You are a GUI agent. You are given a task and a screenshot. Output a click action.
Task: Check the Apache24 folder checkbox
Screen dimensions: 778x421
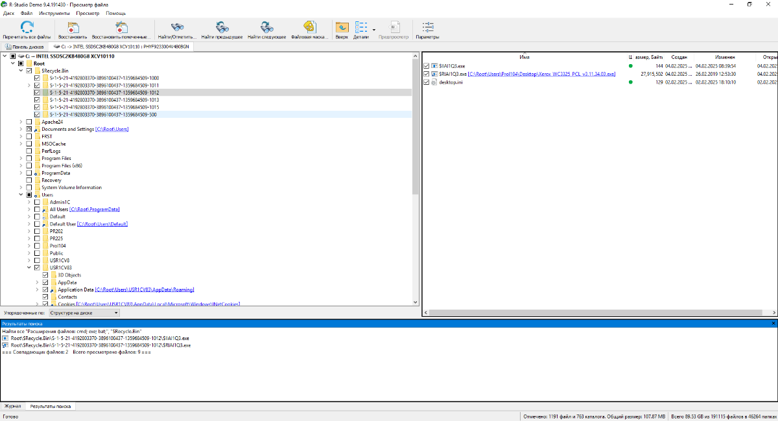29,122
